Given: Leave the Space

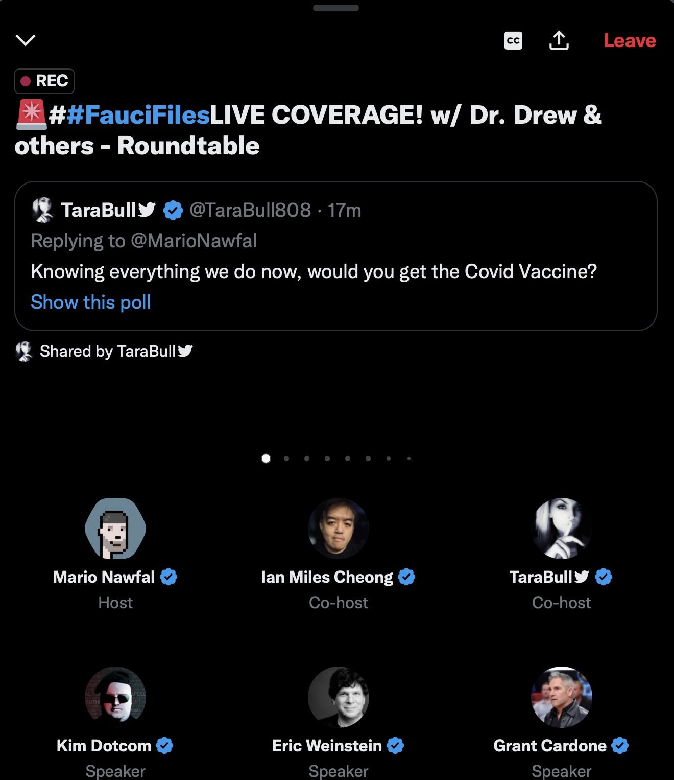Looking at the screenshot, I should (630, 40).
